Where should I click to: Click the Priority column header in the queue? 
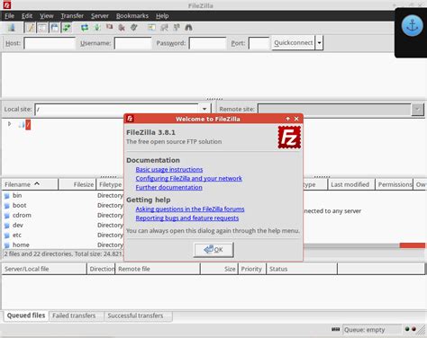point(251,269)
